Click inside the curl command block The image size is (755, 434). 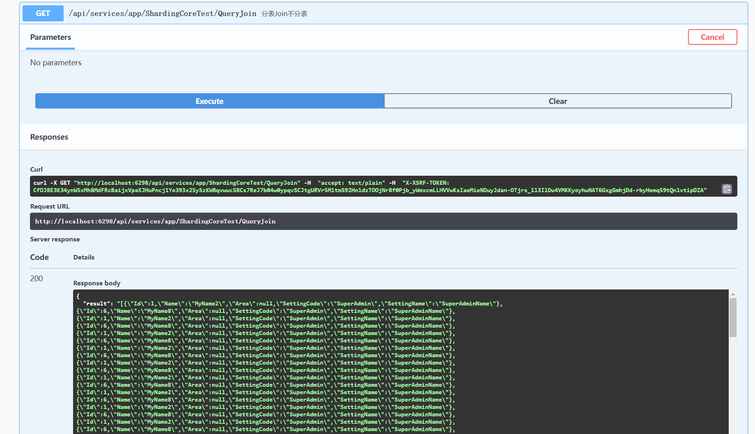[369, 186]
